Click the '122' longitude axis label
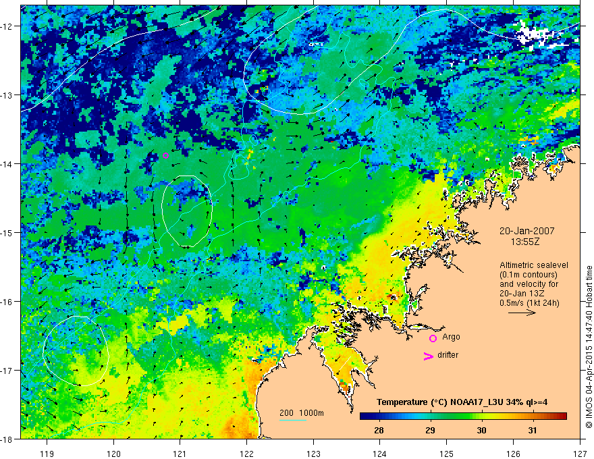This screenshot has height=459, width=594. click(x=247, y=454)
